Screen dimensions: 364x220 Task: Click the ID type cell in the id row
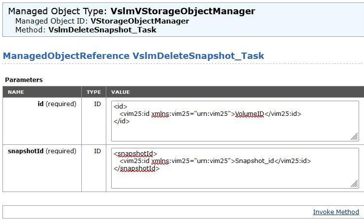coord(97,104)
